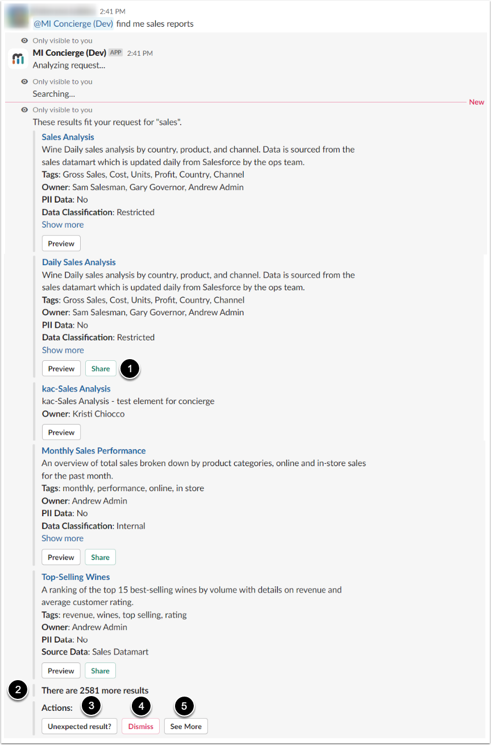
Task: Share the Daily Sales Analysis report
Action: [101, 369]
